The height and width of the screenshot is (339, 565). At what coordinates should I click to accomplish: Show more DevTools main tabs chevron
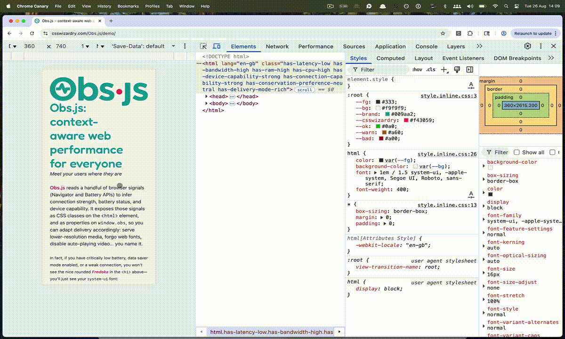point(479,46)
